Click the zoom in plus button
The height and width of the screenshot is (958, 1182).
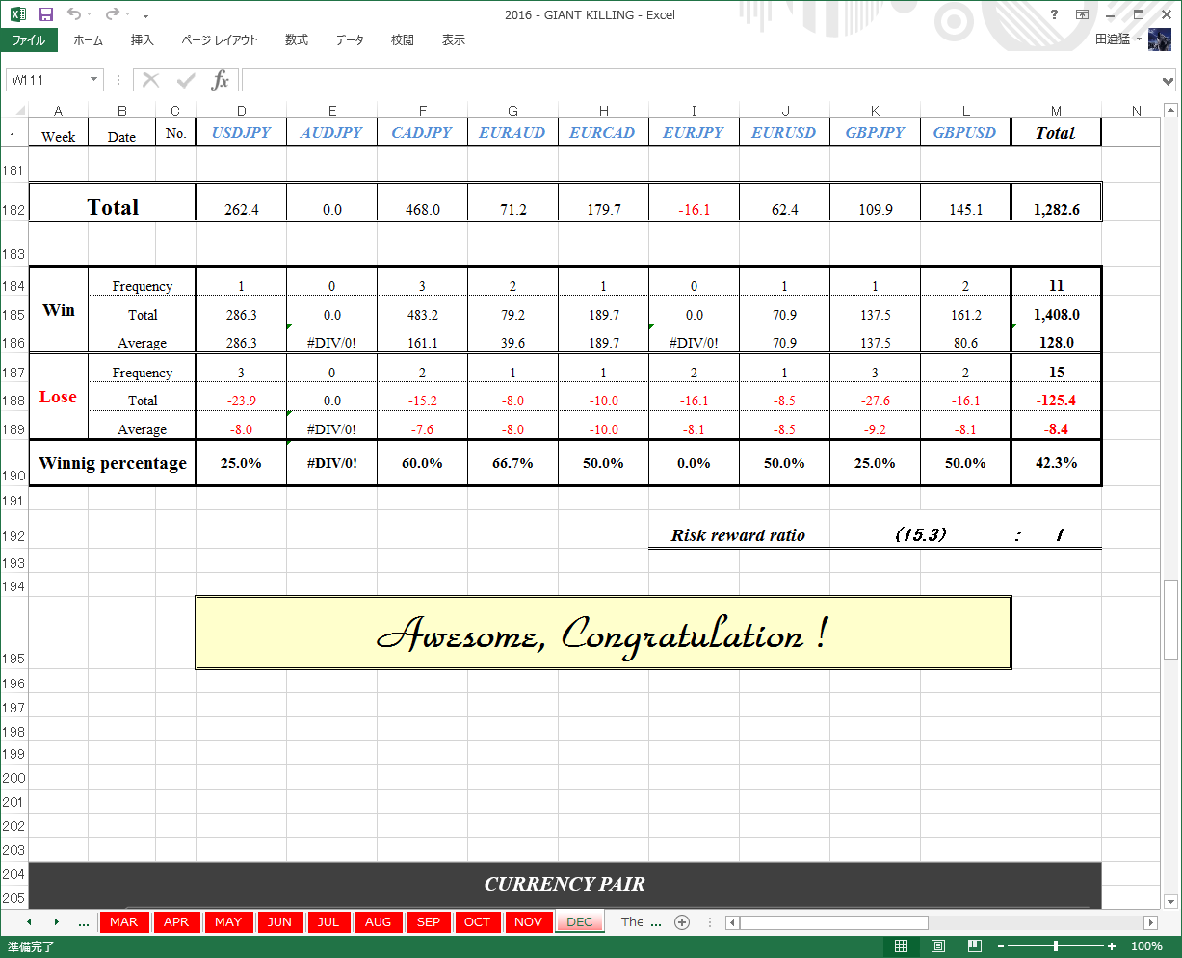point(1112,946)
